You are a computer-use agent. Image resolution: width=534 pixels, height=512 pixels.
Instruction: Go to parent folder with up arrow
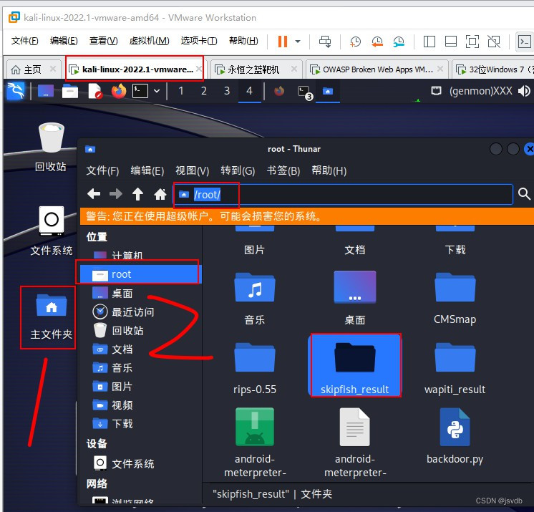(x=137, y=194)
